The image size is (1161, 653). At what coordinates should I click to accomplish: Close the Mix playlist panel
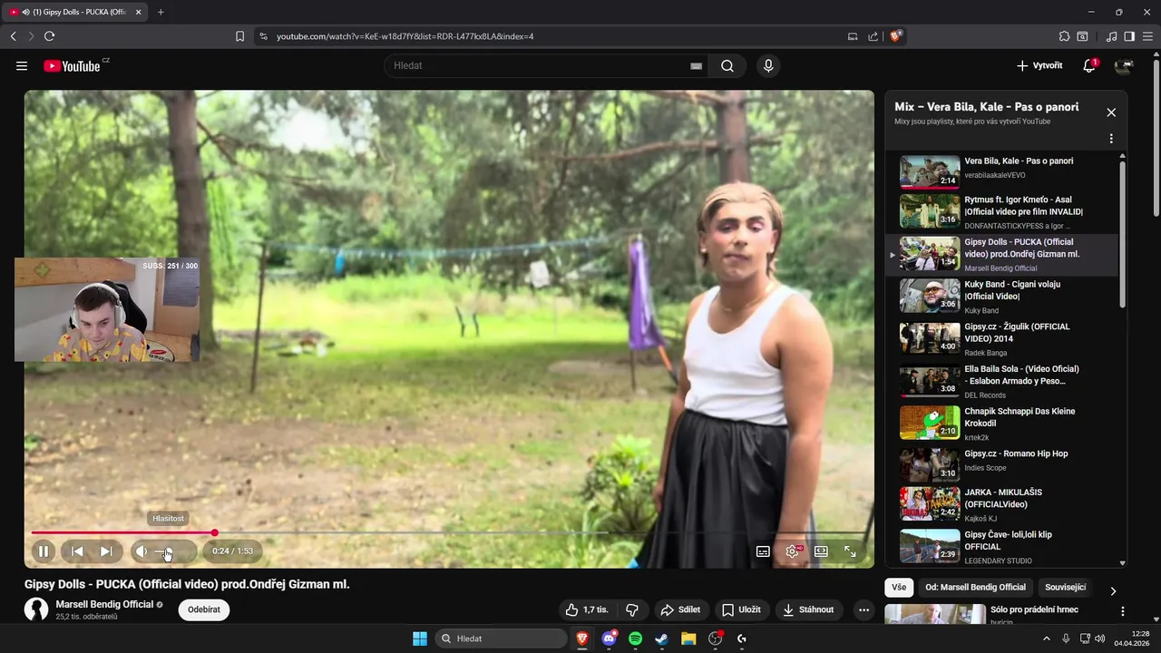(1111, 112)
